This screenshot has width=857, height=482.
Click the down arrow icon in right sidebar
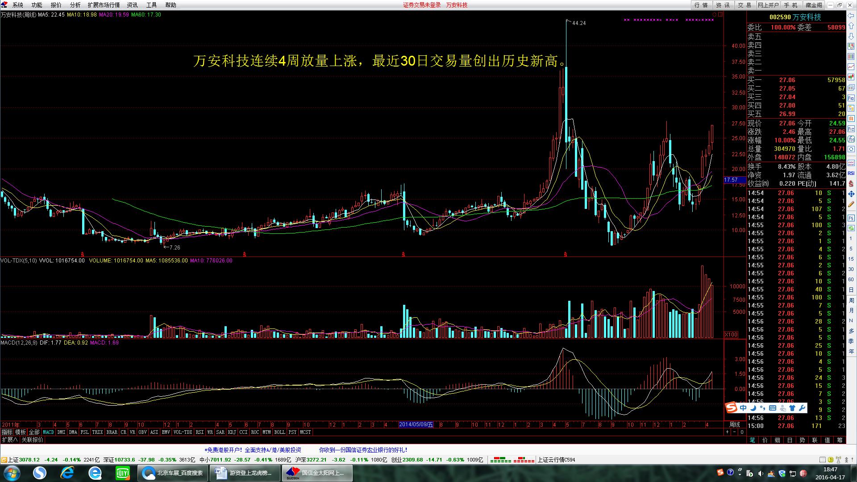(x=851, y=36)
